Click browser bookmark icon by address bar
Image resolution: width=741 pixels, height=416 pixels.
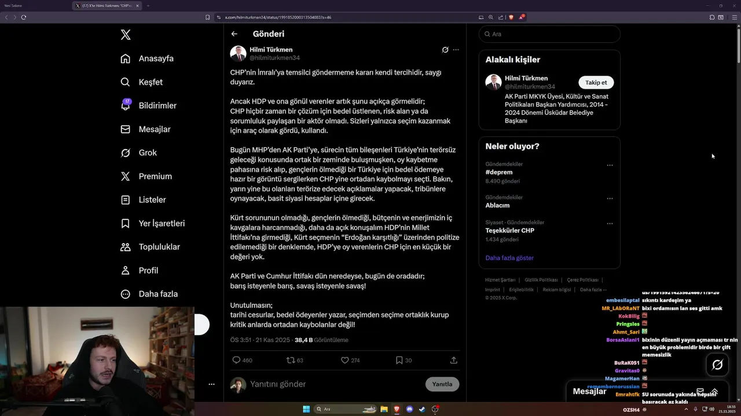coord(207,17)
